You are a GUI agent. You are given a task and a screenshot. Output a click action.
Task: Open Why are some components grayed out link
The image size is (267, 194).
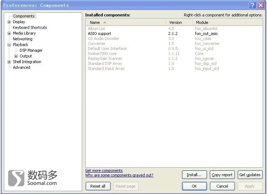(x=119, y=175)
